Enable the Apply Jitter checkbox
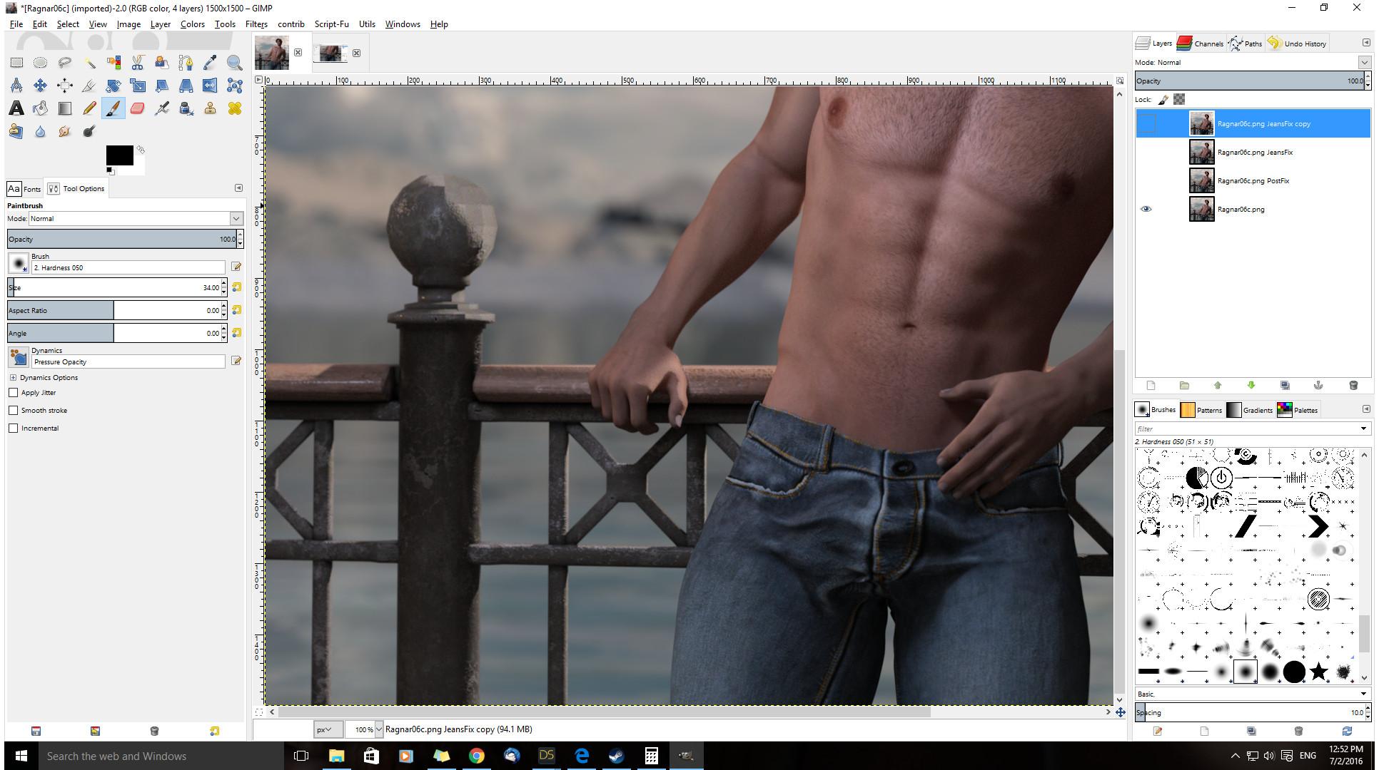1379x770 pixels. (14, 393)
